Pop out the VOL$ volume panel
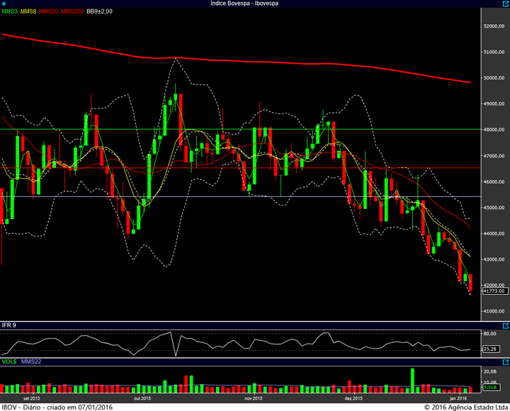Viewport: 510px width, 411px height. 506,362
